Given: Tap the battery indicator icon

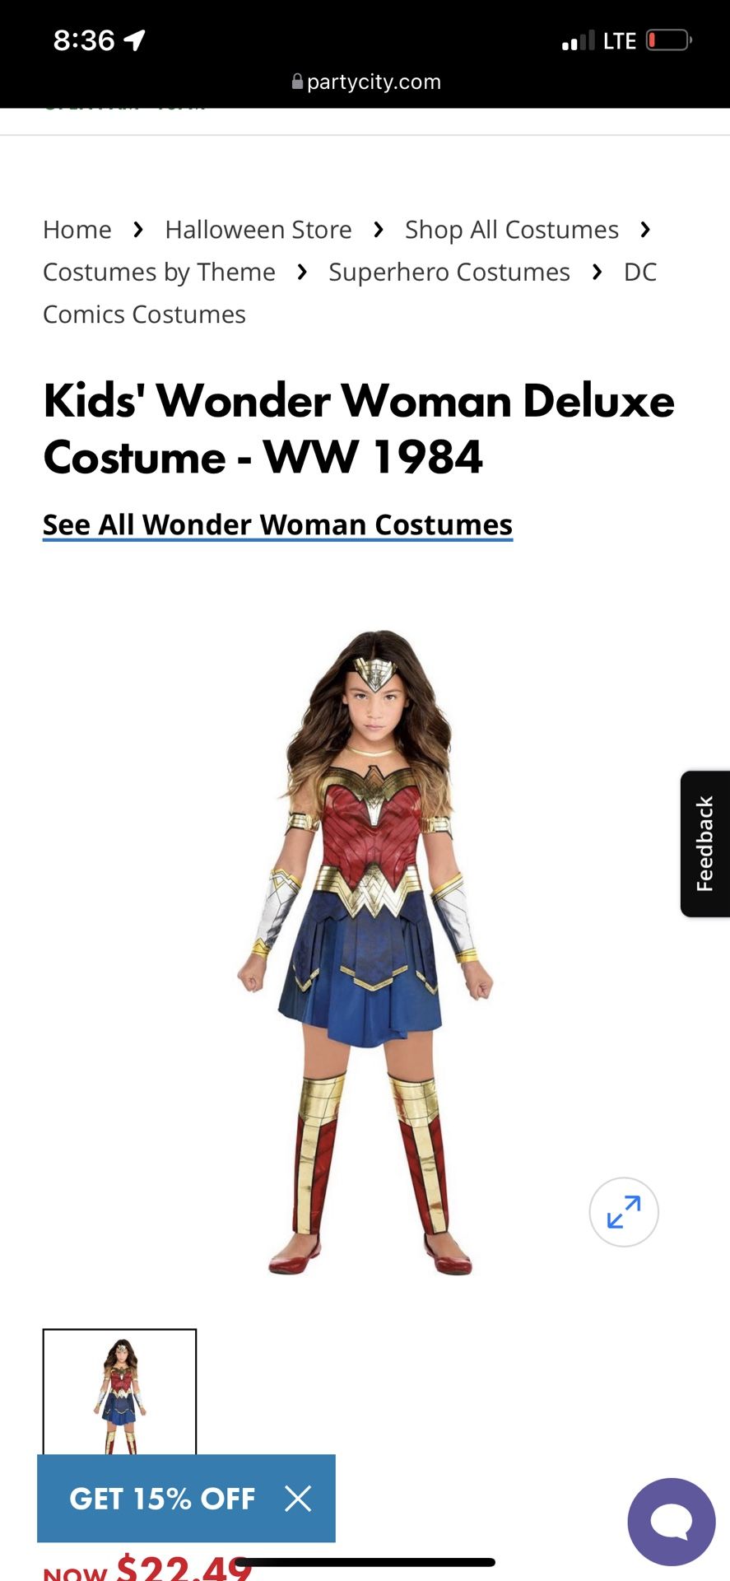Looking at the screenshot, I should coord(668,40).
